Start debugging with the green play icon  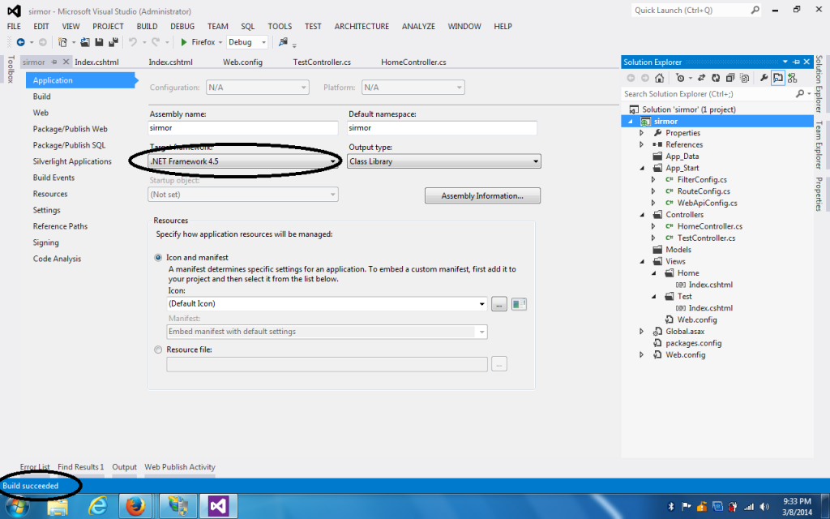(x=184, y=42)
